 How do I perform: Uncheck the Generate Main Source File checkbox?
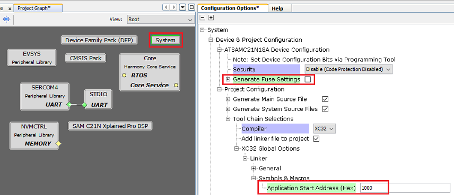point(325,99)
